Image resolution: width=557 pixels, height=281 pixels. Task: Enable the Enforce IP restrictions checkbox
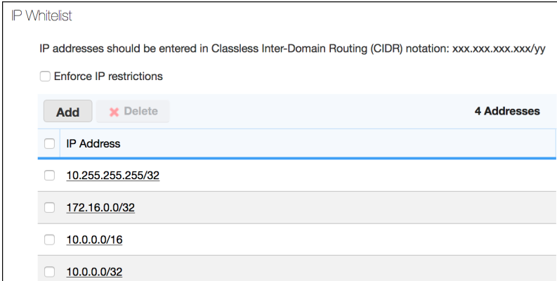tap(45, 77)
